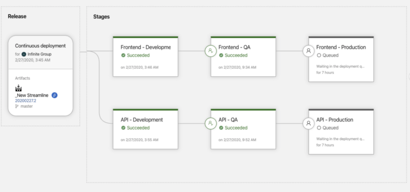Click the continuous deployment trigger lightning icon
Viewport: 410px width, 192px height.
click(54, 95)
